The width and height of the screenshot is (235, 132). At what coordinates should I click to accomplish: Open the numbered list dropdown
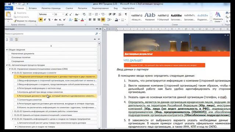[x=100, y=14]
